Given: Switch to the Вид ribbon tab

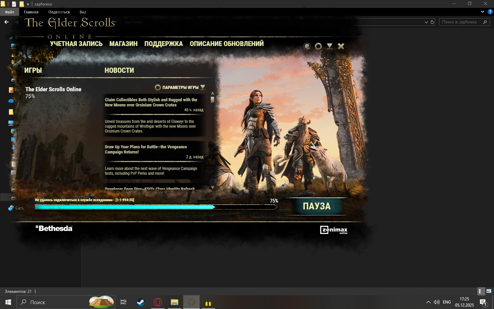Looking at the screenshot, I should click(x=83, y=12).
